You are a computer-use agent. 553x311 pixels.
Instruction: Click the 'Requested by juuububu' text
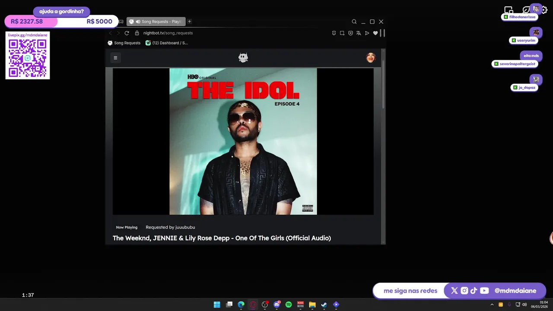tap(170, 227)
